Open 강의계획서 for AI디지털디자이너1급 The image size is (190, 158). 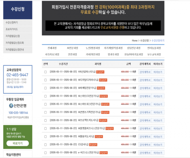[x=145, y=80]
